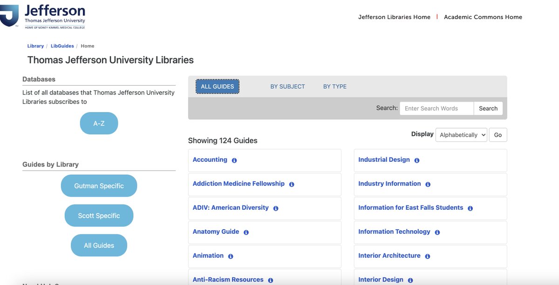Click the Guides by Library heading

point(50,165)
